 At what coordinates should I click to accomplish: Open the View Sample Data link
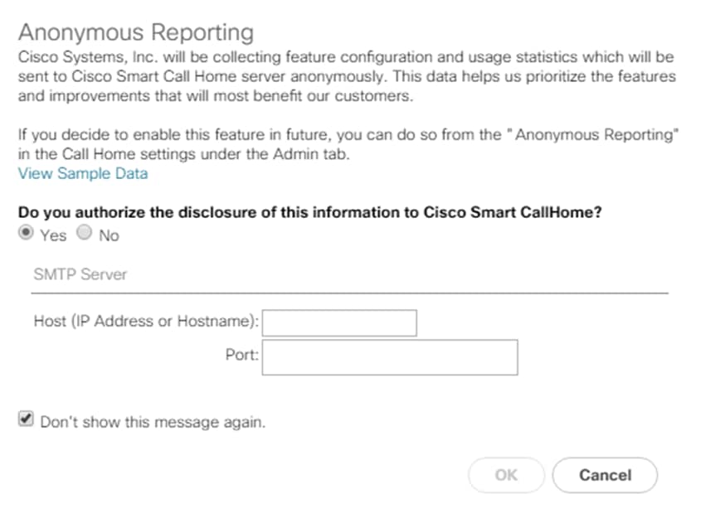pos(83,173)
